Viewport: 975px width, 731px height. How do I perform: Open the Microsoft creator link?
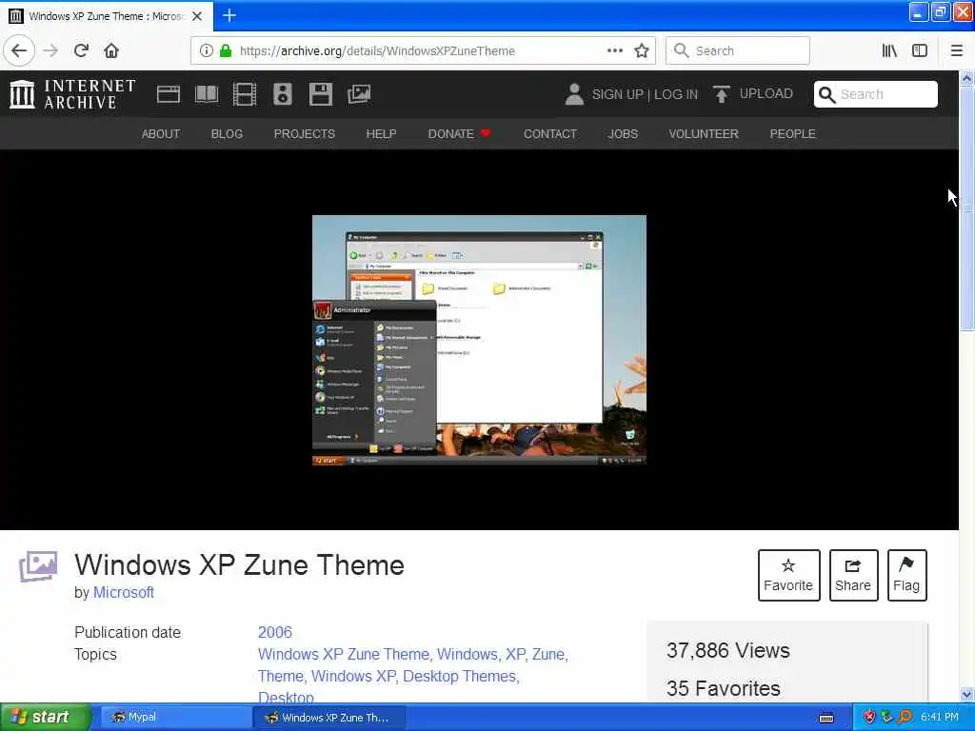124,592
